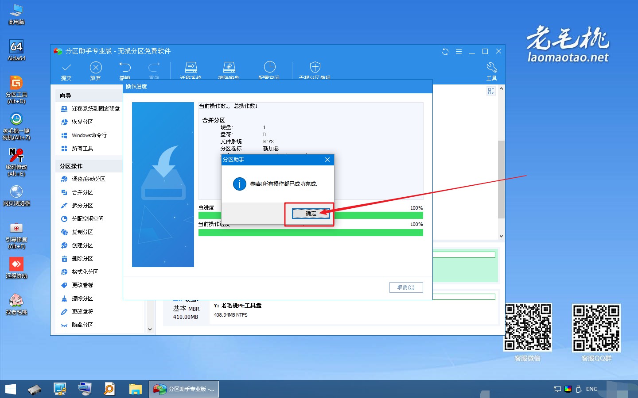Image resolution: width=638 pixels, height=398 pixels.
Task: Click the ENG language indicator in the tray
Action: coord(591,389)
